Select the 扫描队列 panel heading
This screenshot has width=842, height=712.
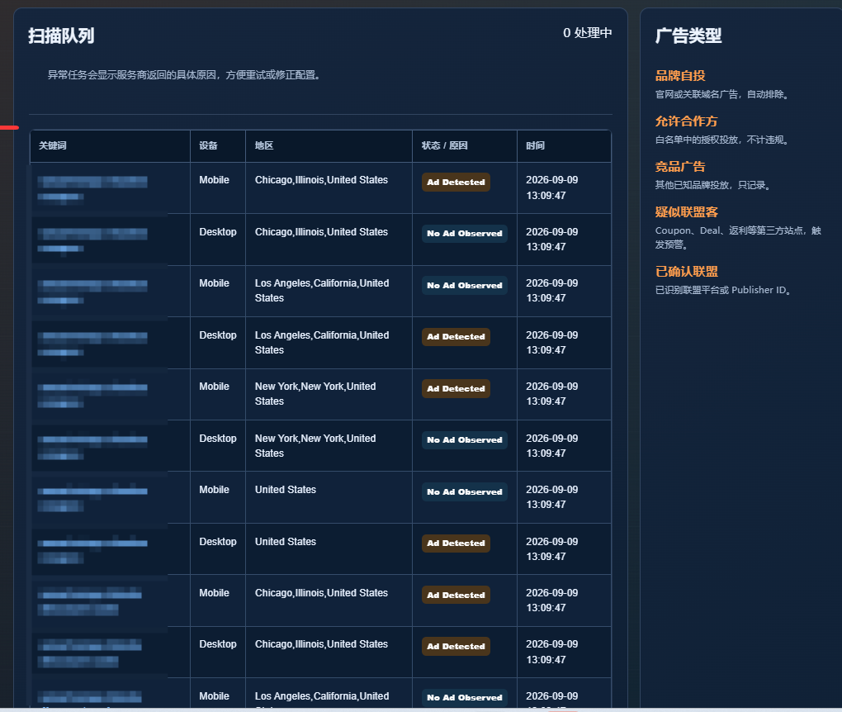click(x=61, y=36)
